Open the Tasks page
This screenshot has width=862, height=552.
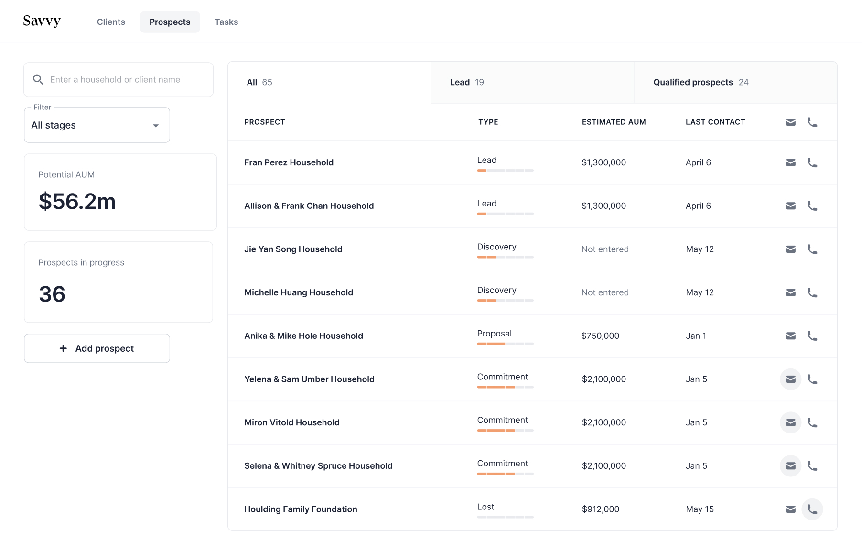point(226,22)
